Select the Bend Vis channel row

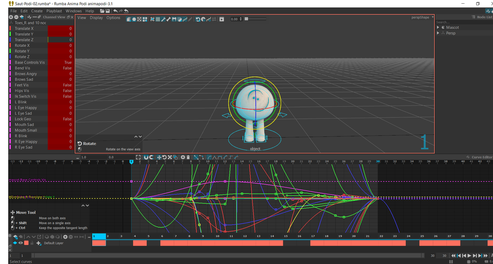tap(41, 68)
